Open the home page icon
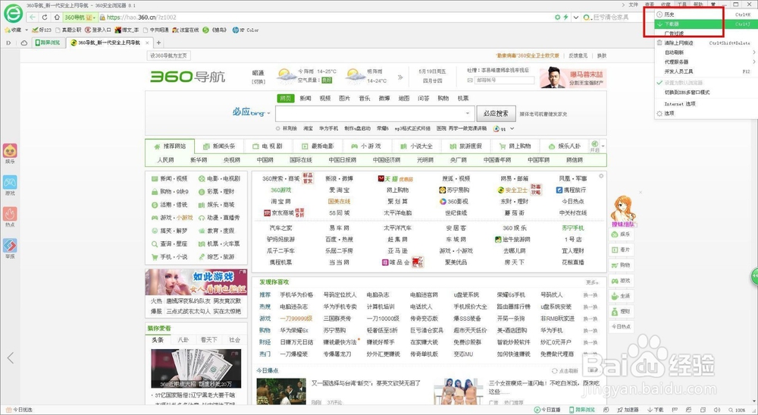758x415 pixels. click(57, 17)
